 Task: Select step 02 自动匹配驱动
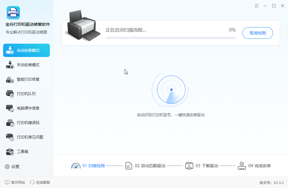(x=145, y=166)
